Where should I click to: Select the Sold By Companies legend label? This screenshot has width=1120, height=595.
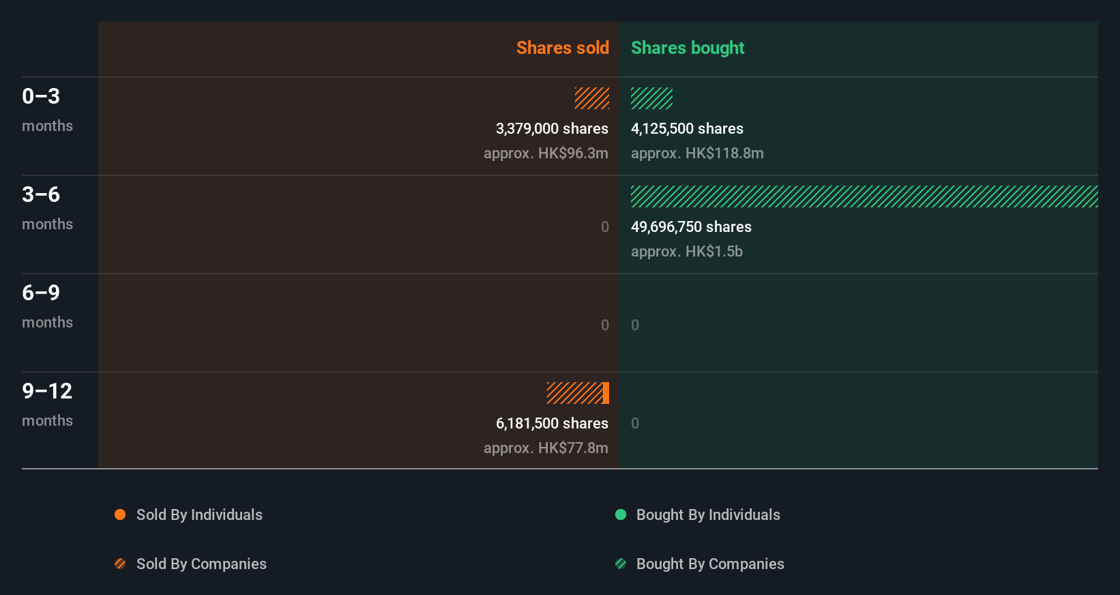click(201, 564)
